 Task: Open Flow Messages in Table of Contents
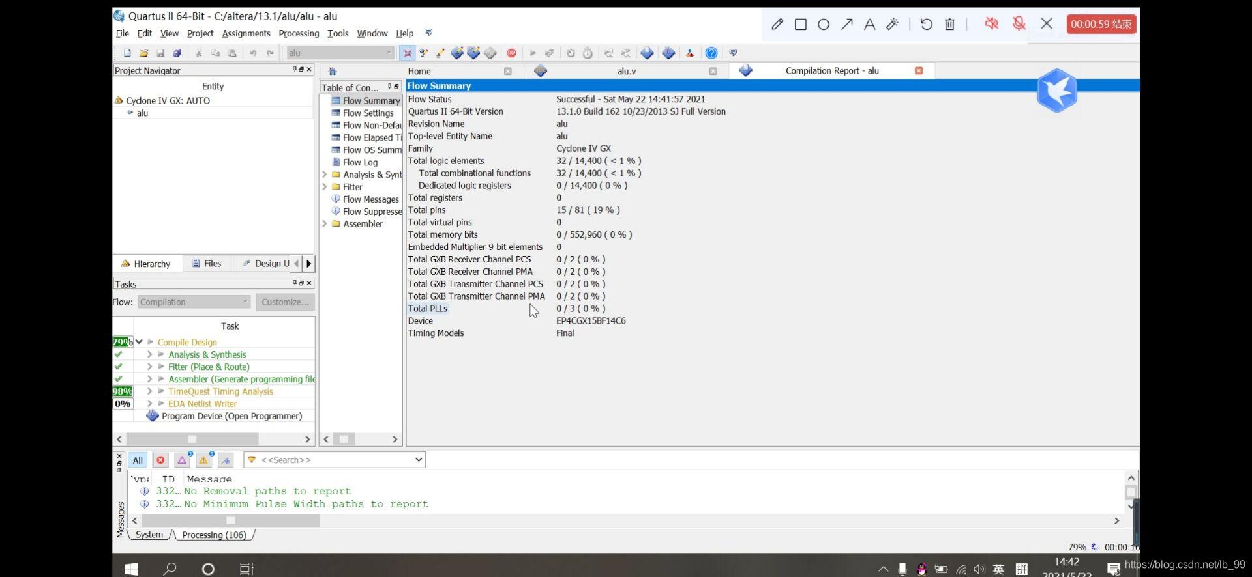point(370,199)
